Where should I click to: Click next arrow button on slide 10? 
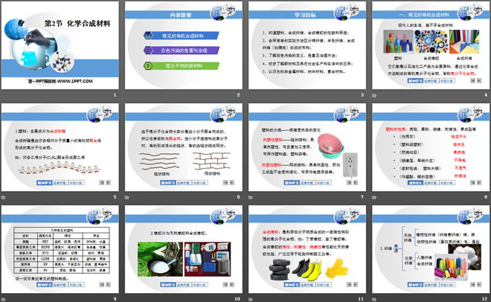[231, 284]
